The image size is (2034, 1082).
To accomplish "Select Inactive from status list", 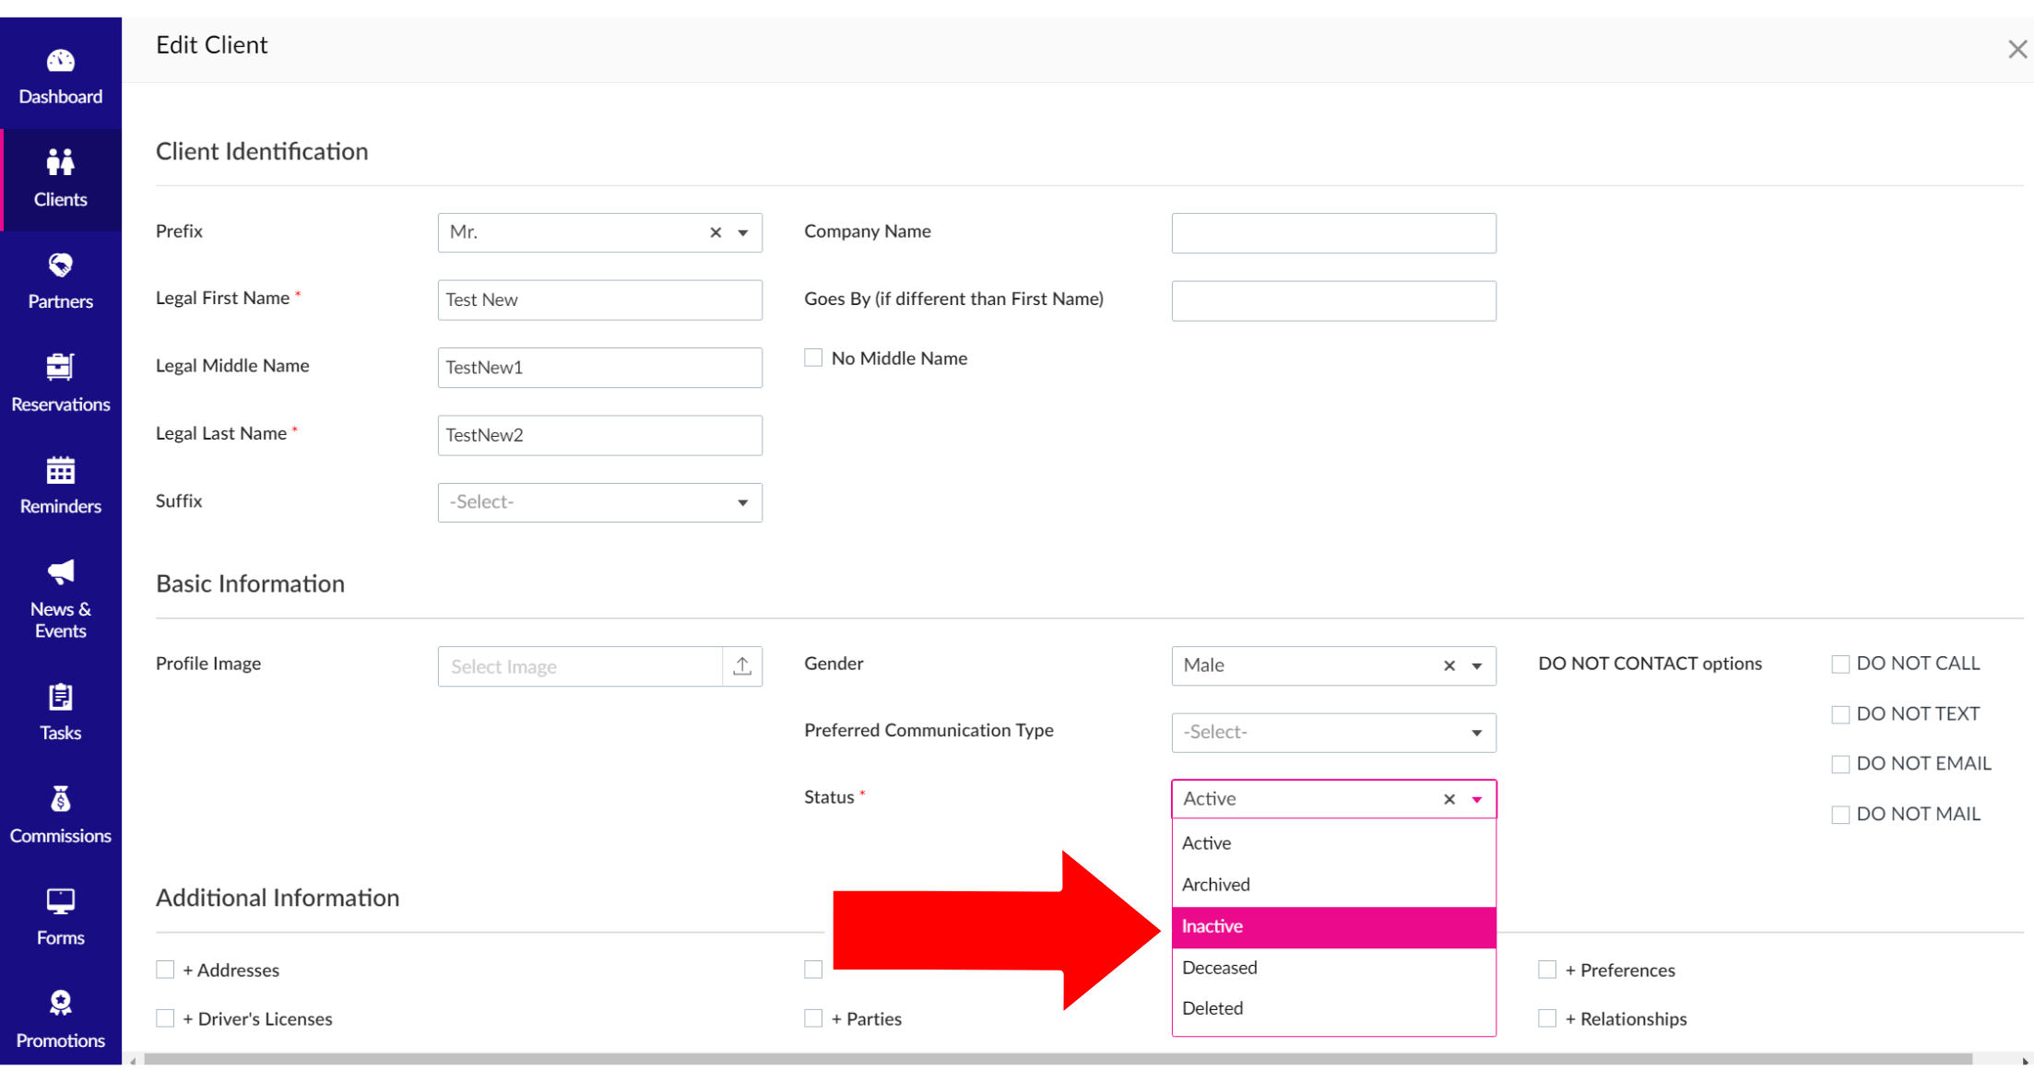I will point(1332,926).
